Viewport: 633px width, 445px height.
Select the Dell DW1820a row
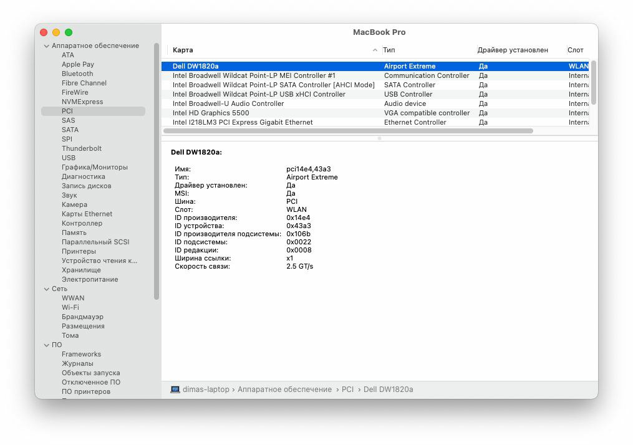pos(375,66)
